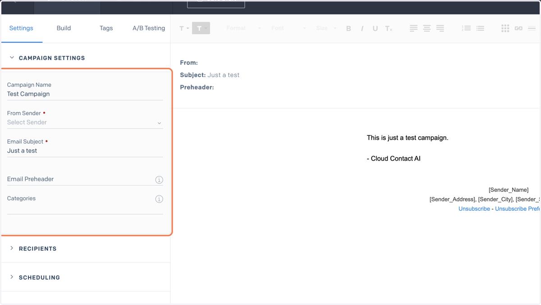Open the grid/table insert icon
541x305 pixels.
(x=505, y=28)
